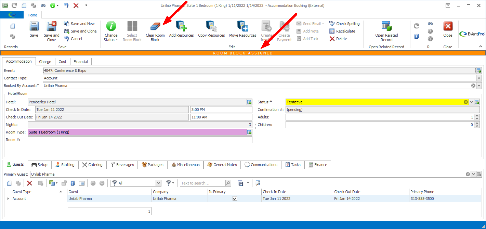This screenshot has height=229, width=486.
Task: Expand the Contact Type dropdown
Action: [x=479, y=78]
